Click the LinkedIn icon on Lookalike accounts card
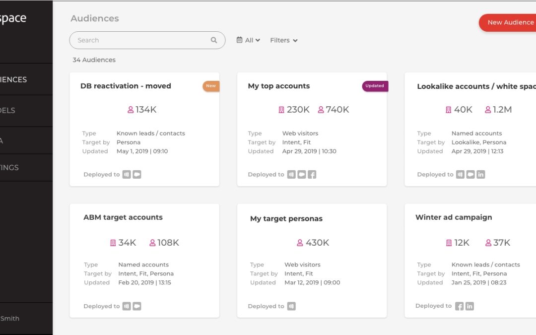 tap(480, 174)
